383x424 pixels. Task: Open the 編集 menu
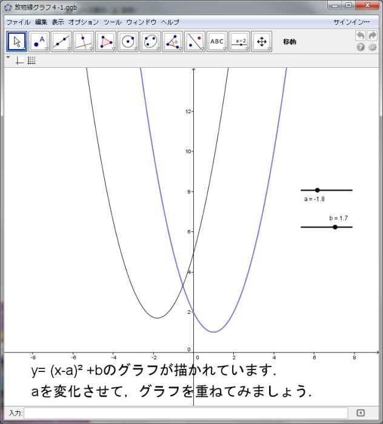(41, 22)
